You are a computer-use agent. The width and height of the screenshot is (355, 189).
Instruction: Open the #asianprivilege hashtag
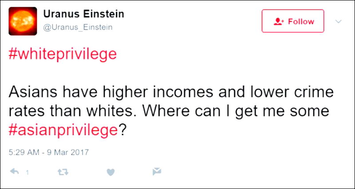[x=62, y=130]
